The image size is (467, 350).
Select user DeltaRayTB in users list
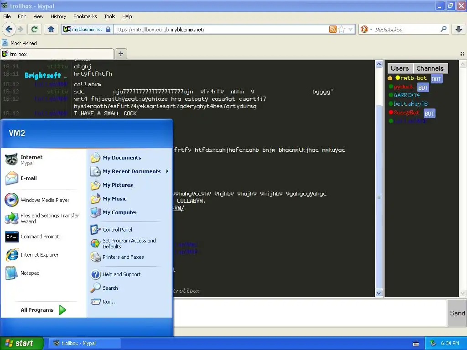tap(410, 104)
